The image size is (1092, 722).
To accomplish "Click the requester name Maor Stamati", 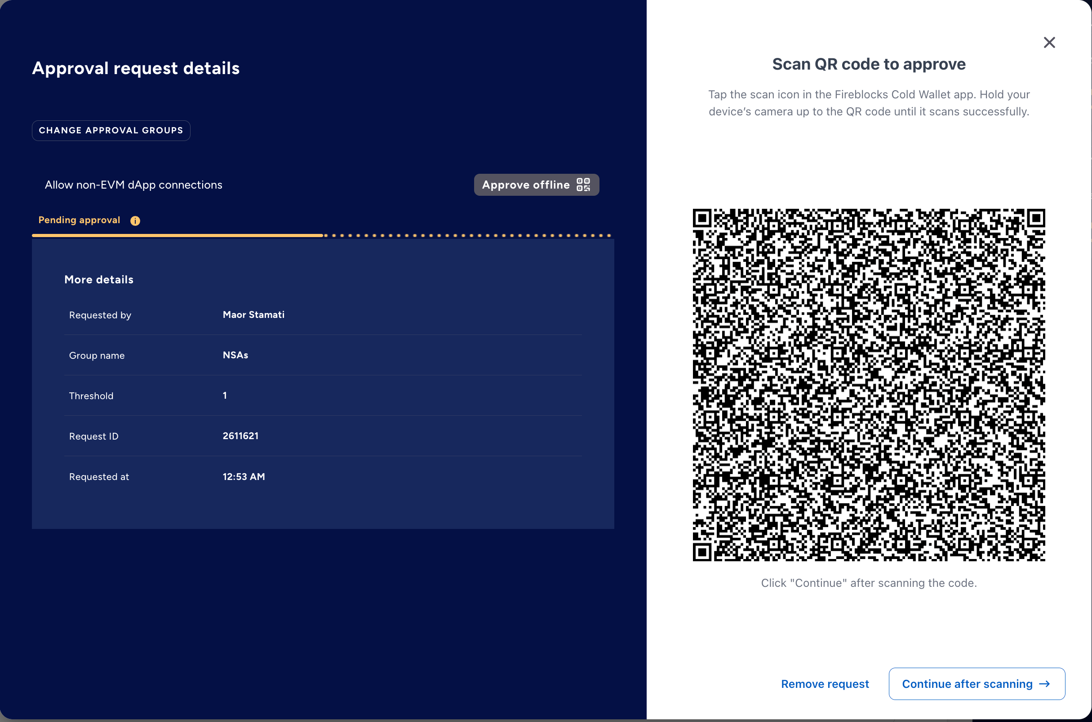I will 253,314.
